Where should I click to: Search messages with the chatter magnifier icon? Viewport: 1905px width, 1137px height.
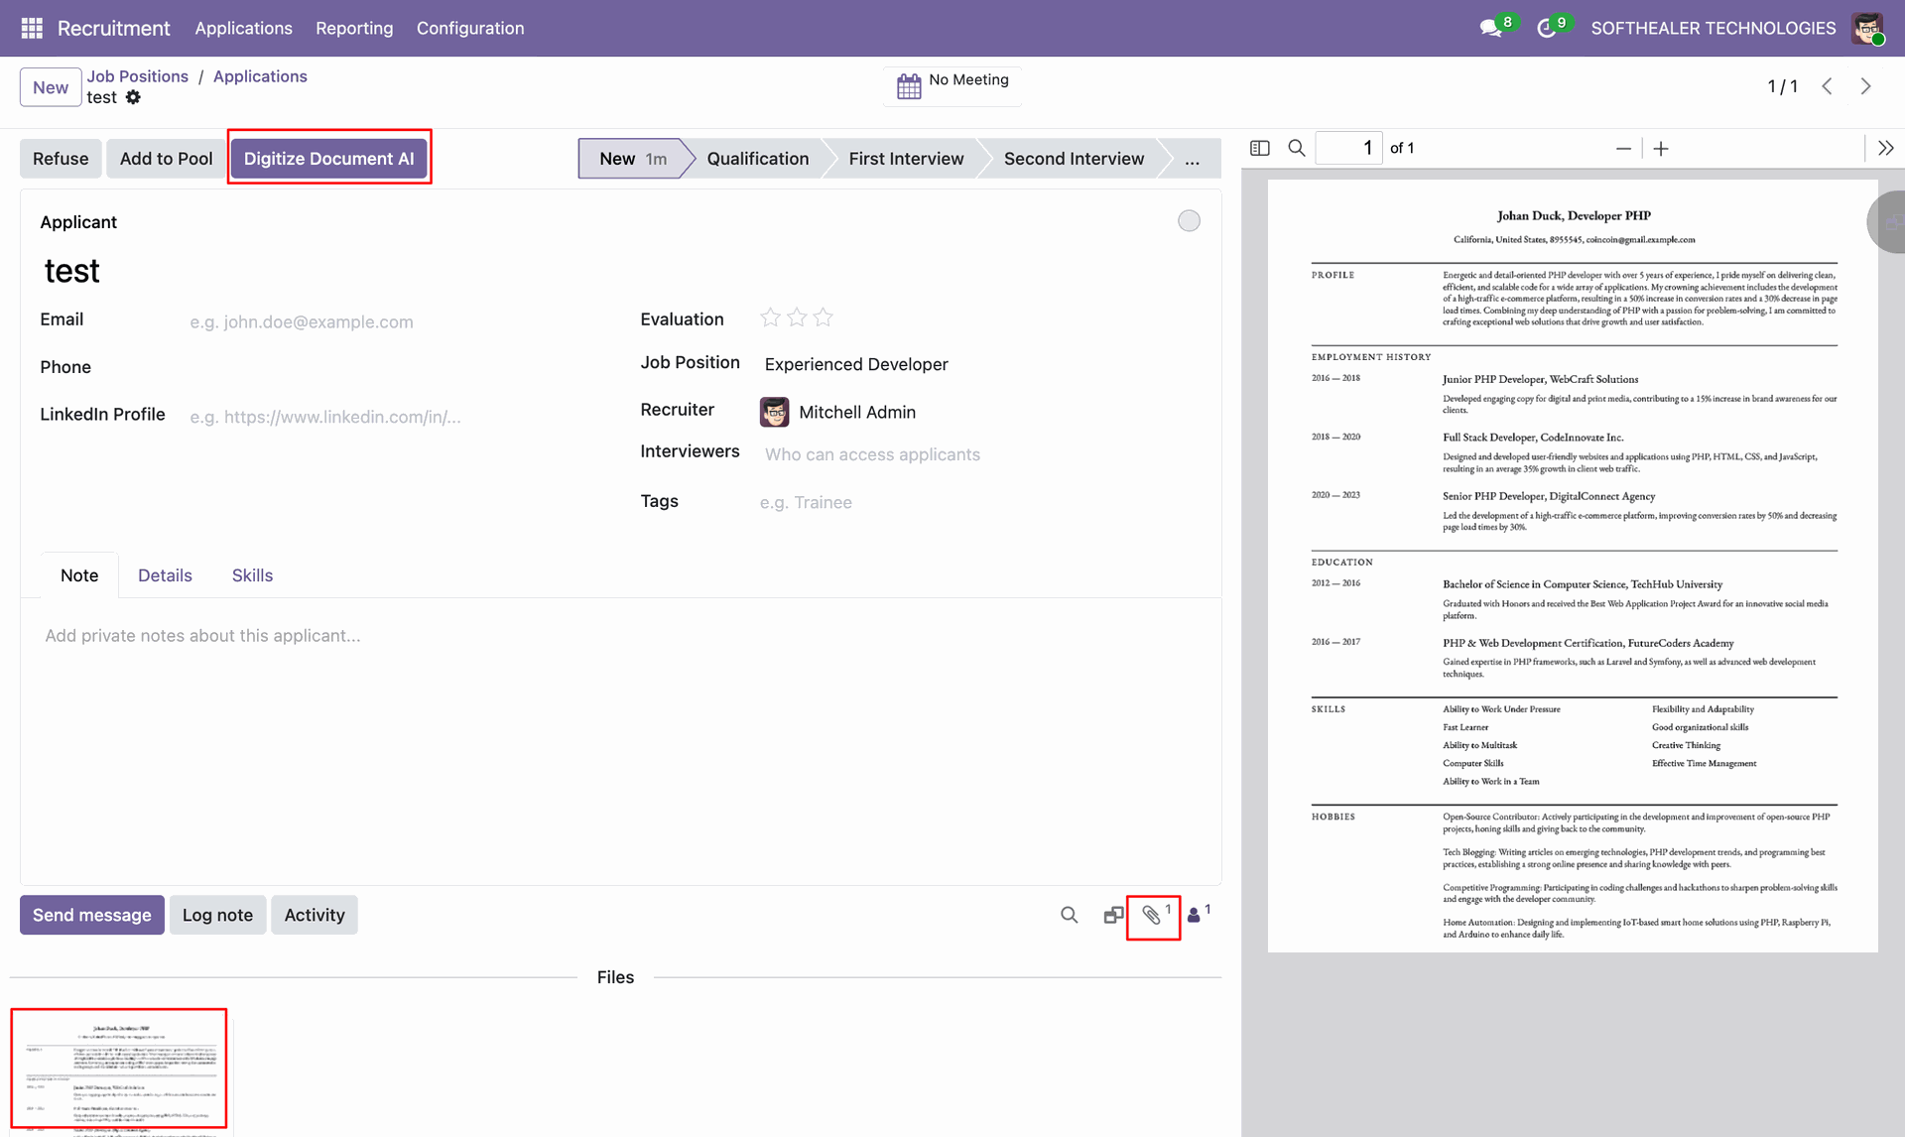[1069, 915]
